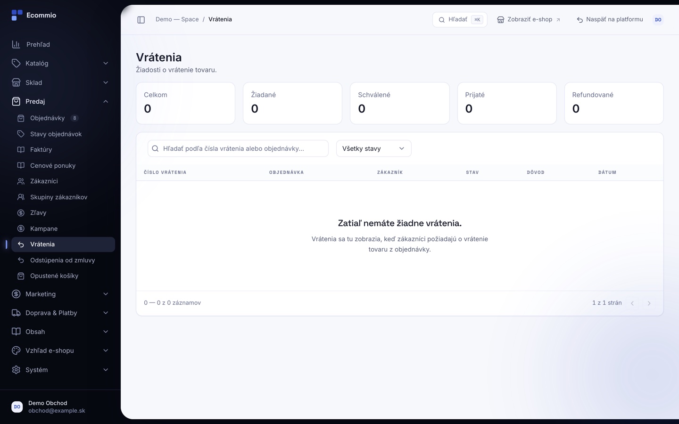Click Zobraziť e-shop link

pyautogui.click(x=529, y=20)
